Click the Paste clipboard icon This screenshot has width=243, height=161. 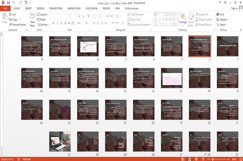pos(4,17)
